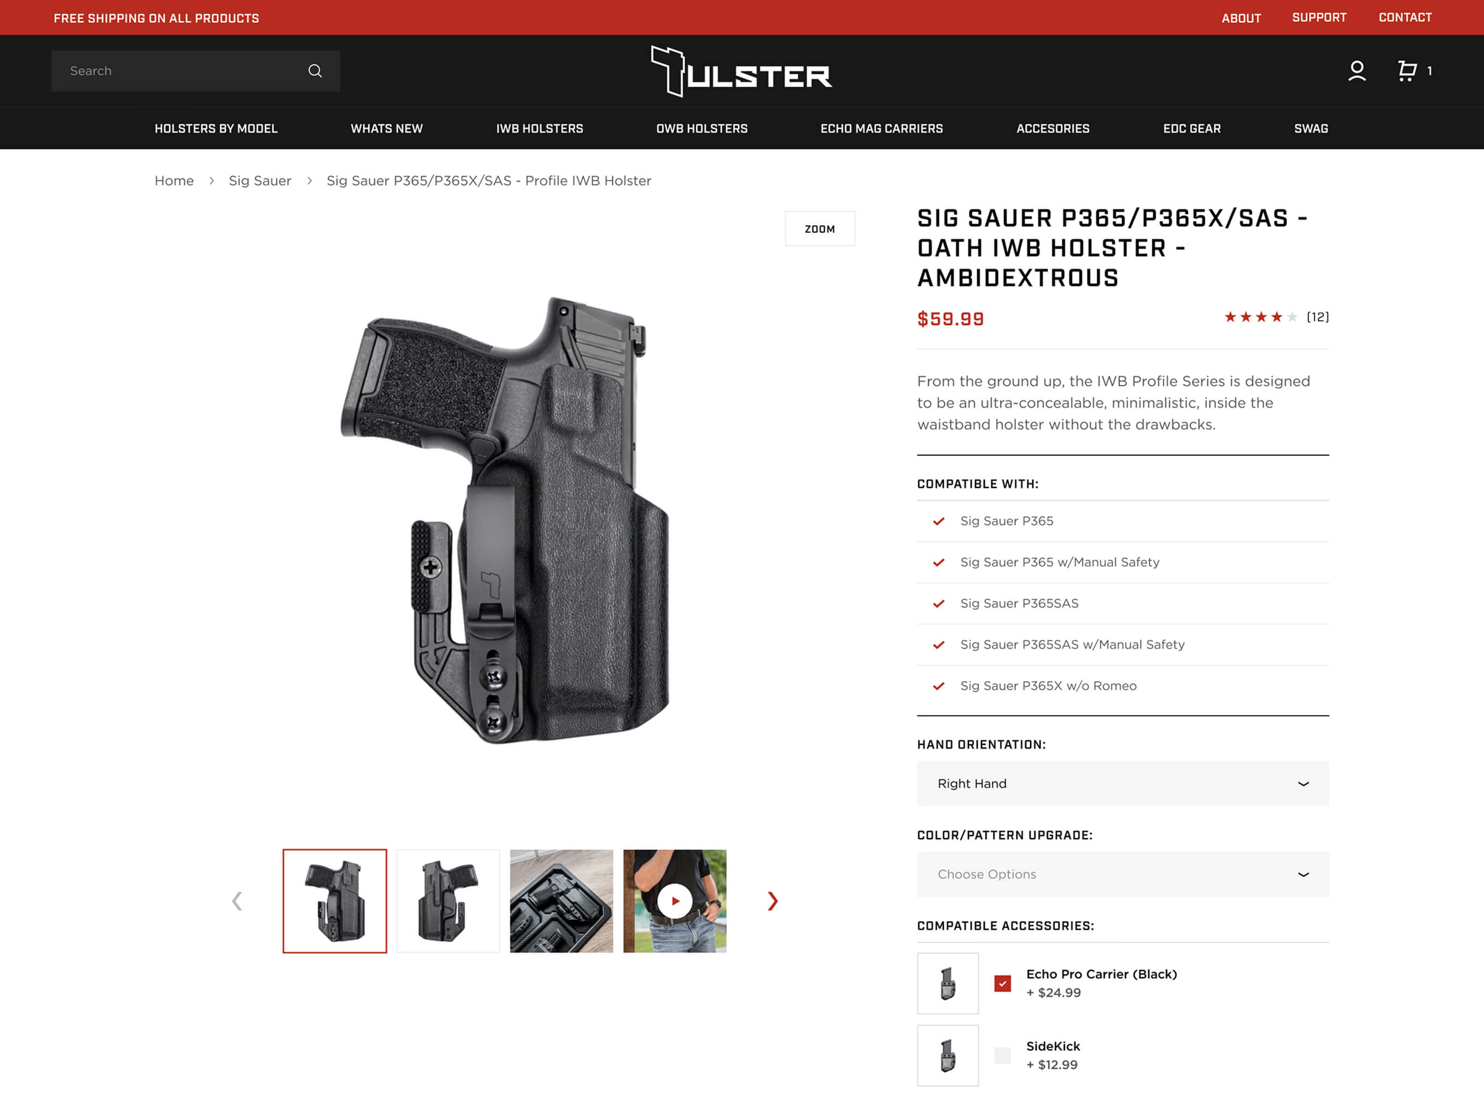Screen dimensions: 1484x1119
Task: Open the Hand Orientation dropdown
Action: [x=1122, y=783]
